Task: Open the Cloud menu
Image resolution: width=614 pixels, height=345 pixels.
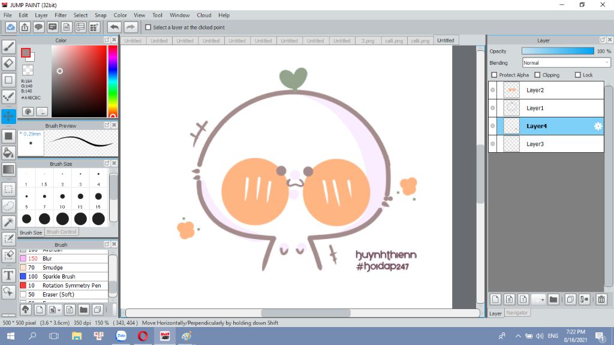Action: coord(204,15)
